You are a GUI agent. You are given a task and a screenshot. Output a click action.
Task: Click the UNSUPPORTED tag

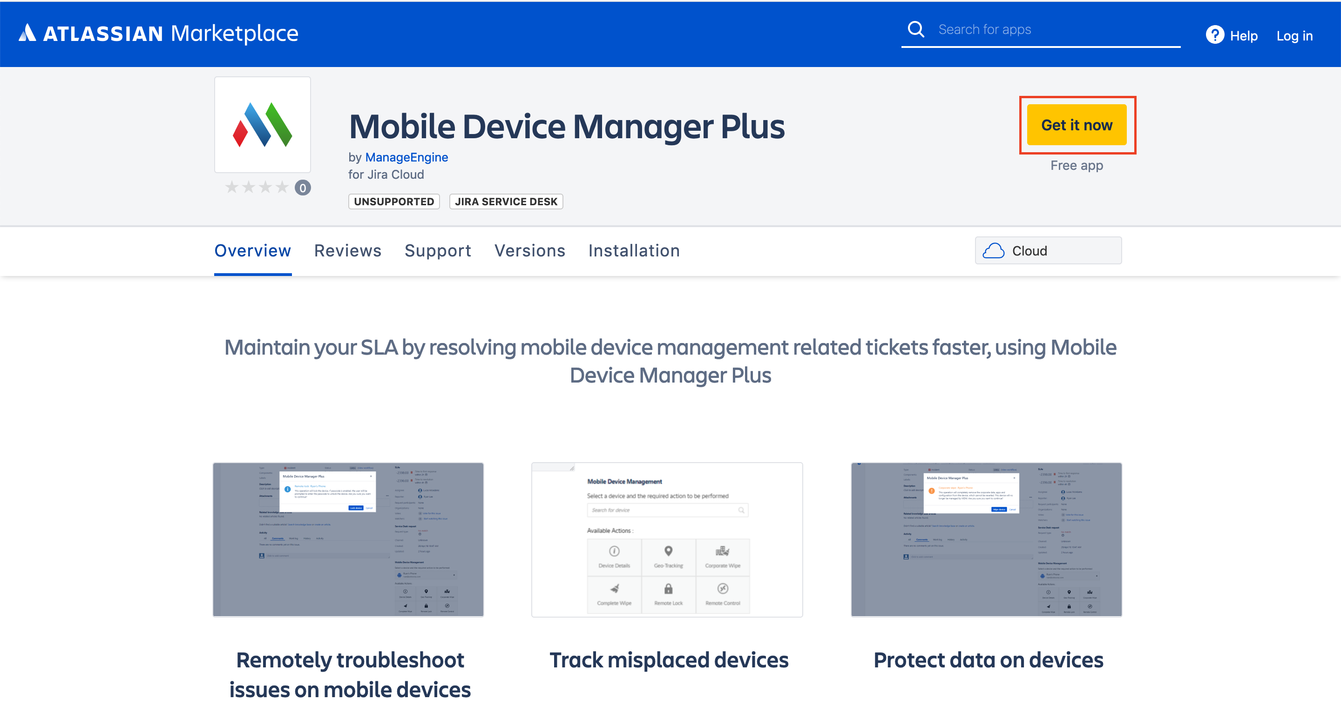(393, 202)
